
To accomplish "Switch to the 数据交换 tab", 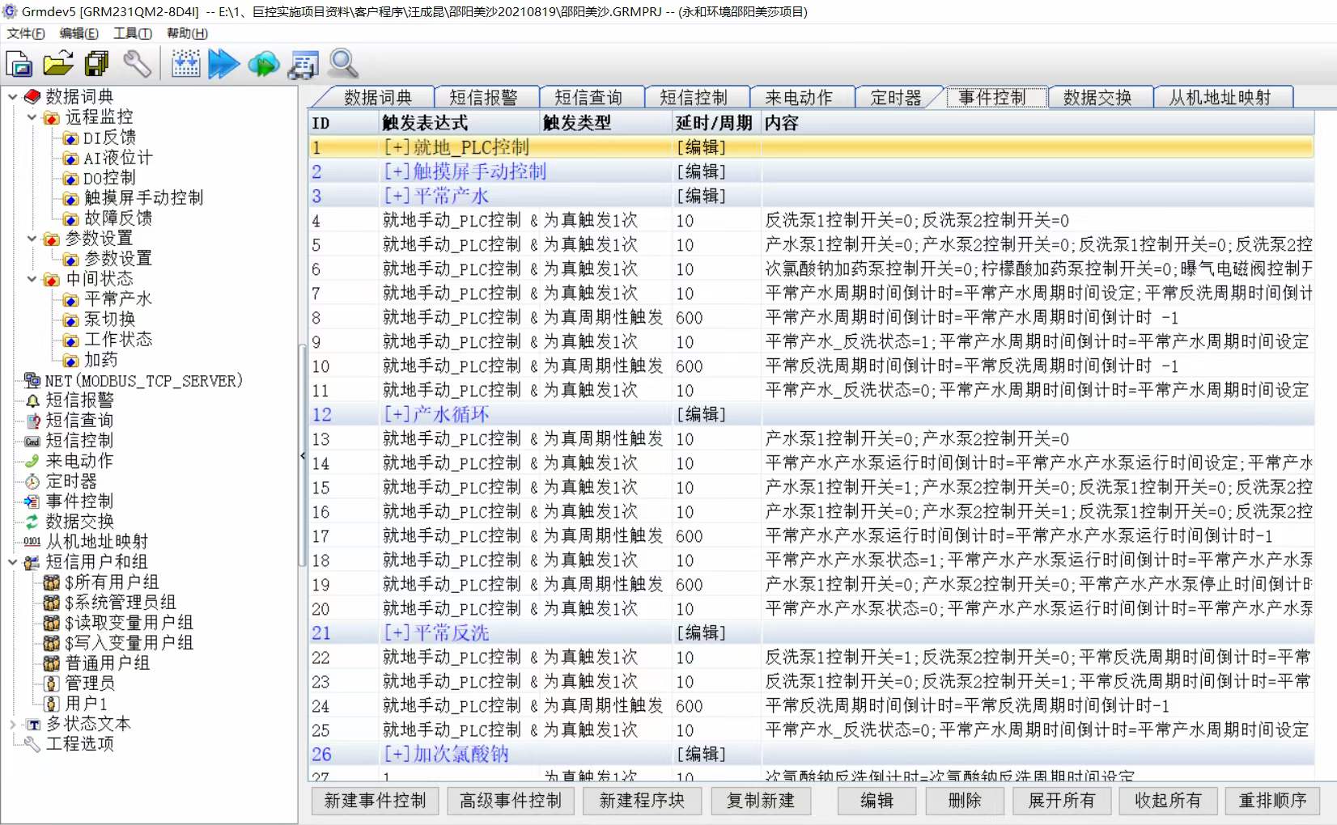I will (x=1097, y=98).
